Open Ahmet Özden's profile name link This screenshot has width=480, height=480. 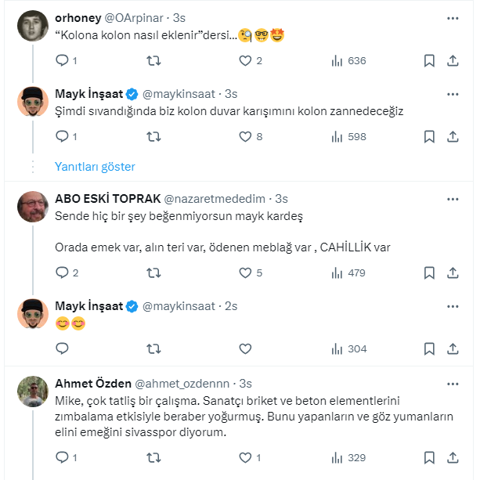coord(92,383)
